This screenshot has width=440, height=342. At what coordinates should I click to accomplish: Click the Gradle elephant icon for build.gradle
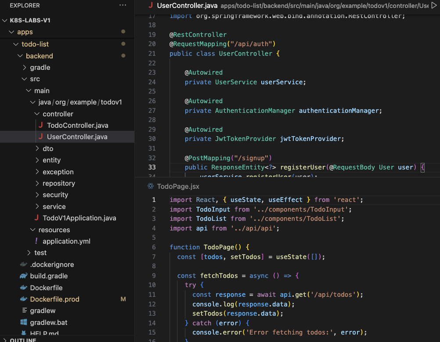24,276
